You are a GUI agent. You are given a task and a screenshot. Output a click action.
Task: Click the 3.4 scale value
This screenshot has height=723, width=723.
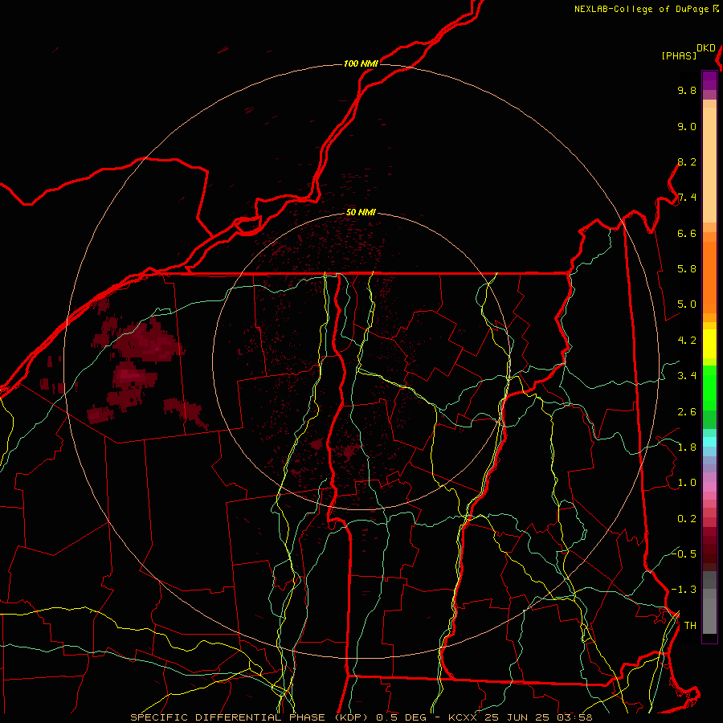687,376
